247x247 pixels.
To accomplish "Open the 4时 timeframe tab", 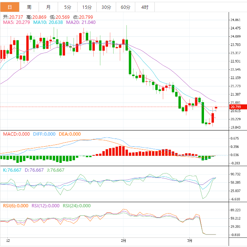I will click(145, 7).
